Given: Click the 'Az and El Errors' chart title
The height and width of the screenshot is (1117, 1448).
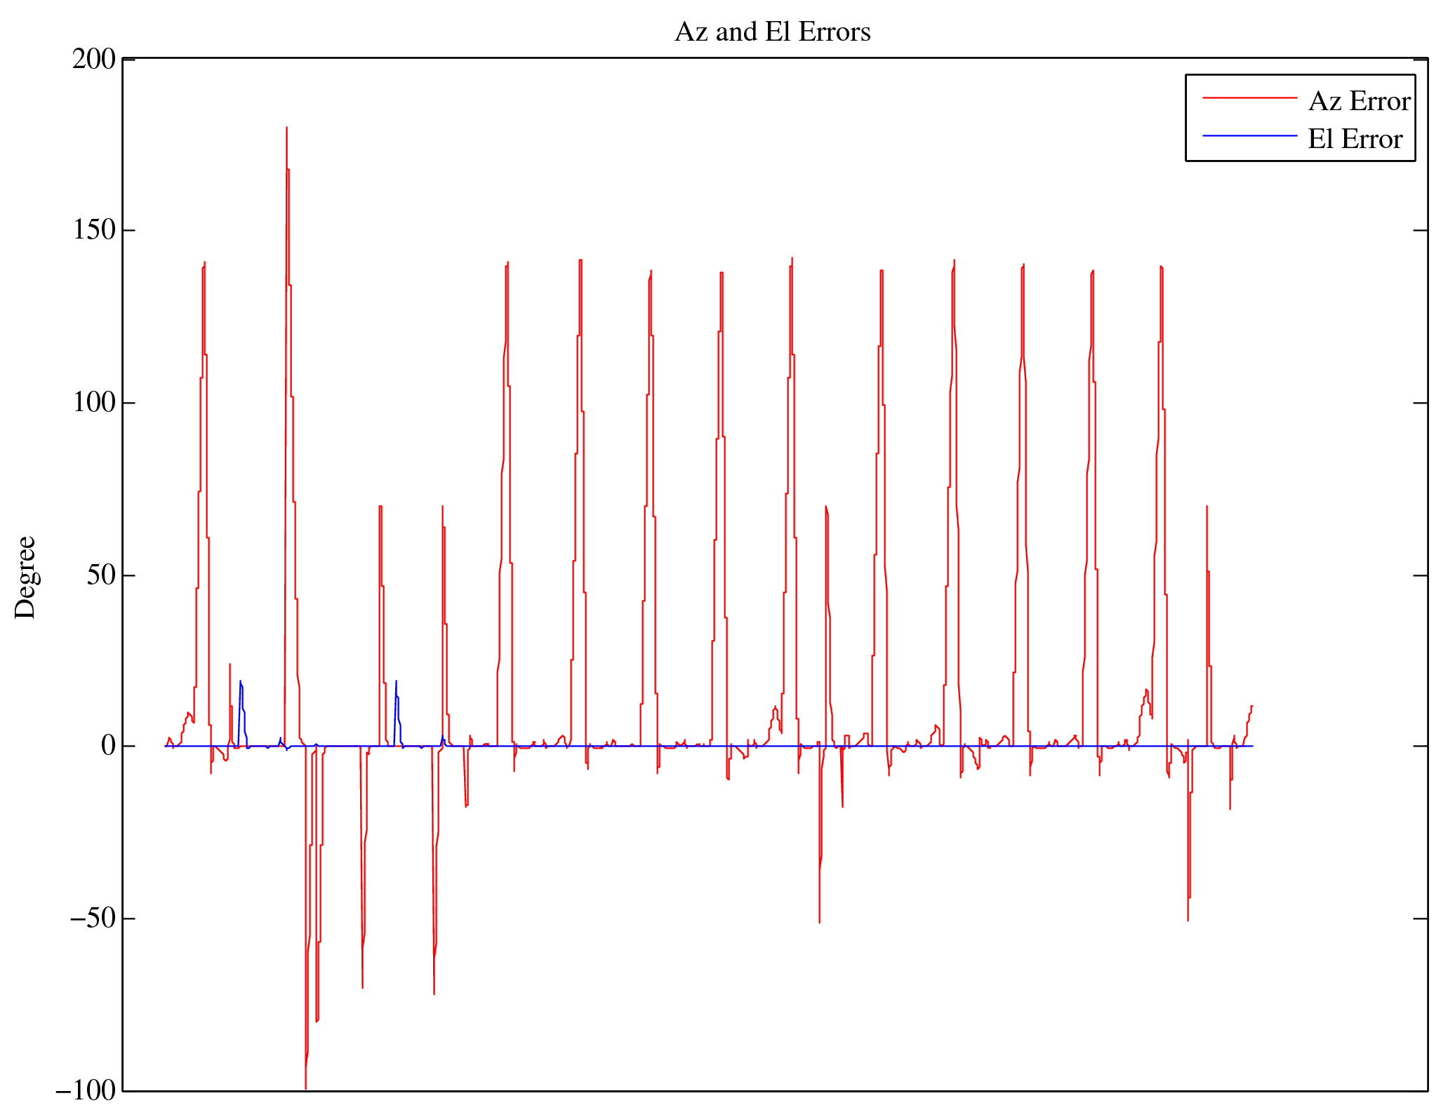Looking at the screenshot, I should click(772, 32).
